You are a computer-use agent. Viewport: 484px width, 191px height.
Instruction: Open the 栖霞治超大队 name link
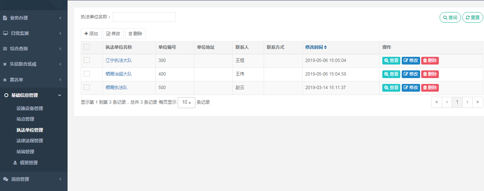click(x=119, y=74)
